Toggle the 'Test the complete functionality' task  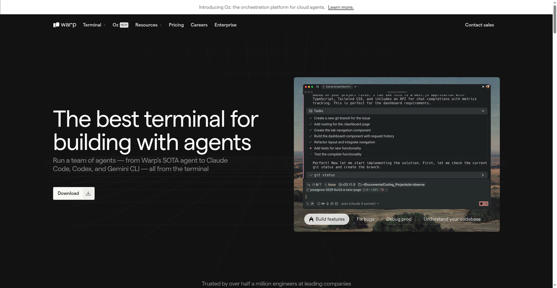pyautogui.click(x=311, y=154)
